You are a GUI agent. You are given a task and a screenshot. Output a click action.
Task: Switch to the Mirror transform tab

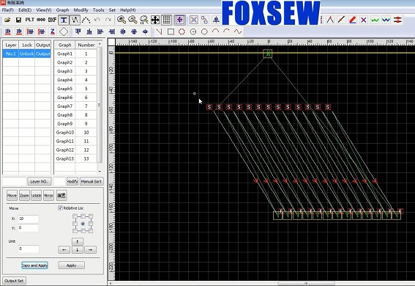(48, 195)
